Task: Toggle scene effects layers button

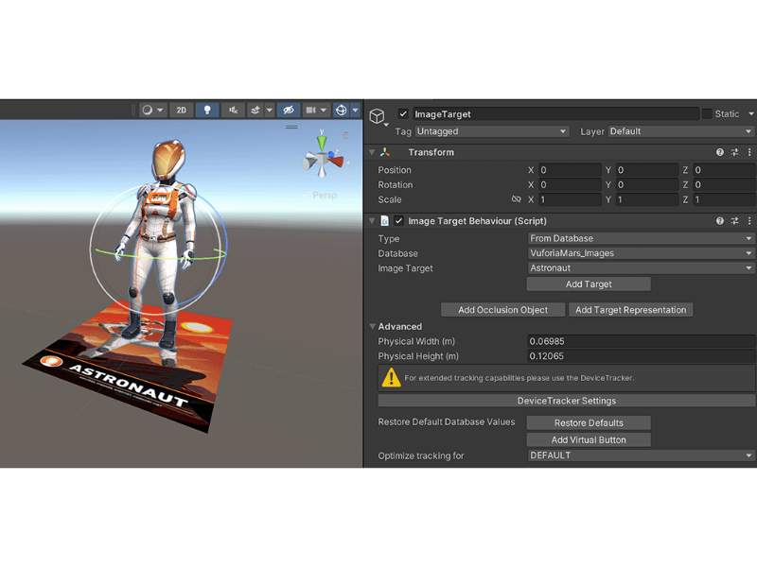Action: pos(255,111)
